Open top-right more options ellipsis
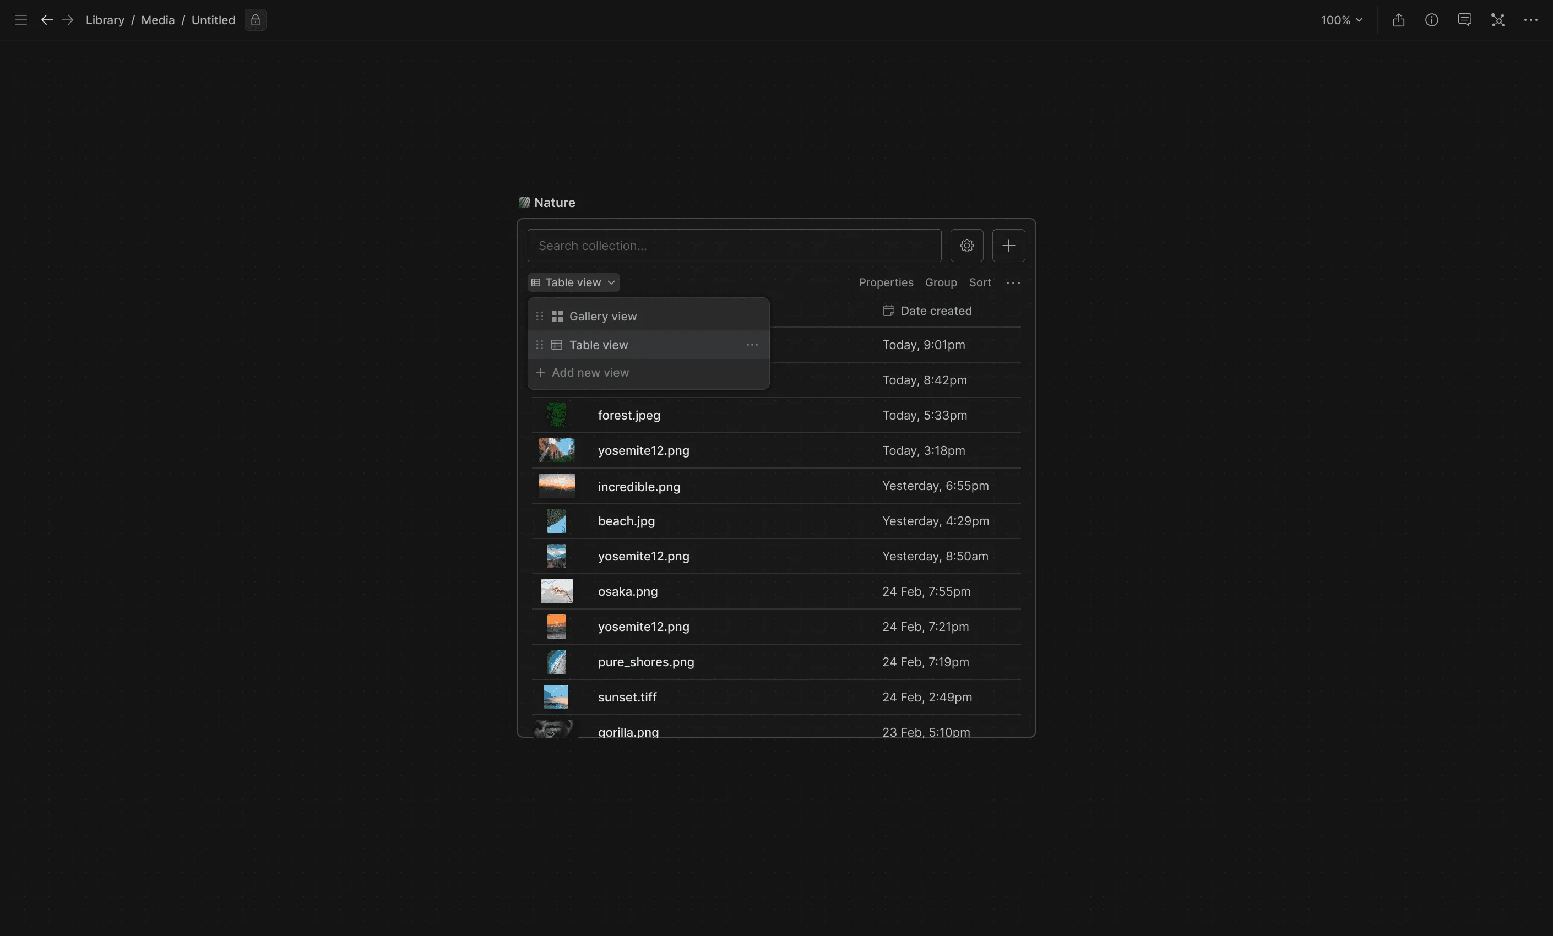The width and height of the screenshot is (1553, 936). [x=1531, y=20]
